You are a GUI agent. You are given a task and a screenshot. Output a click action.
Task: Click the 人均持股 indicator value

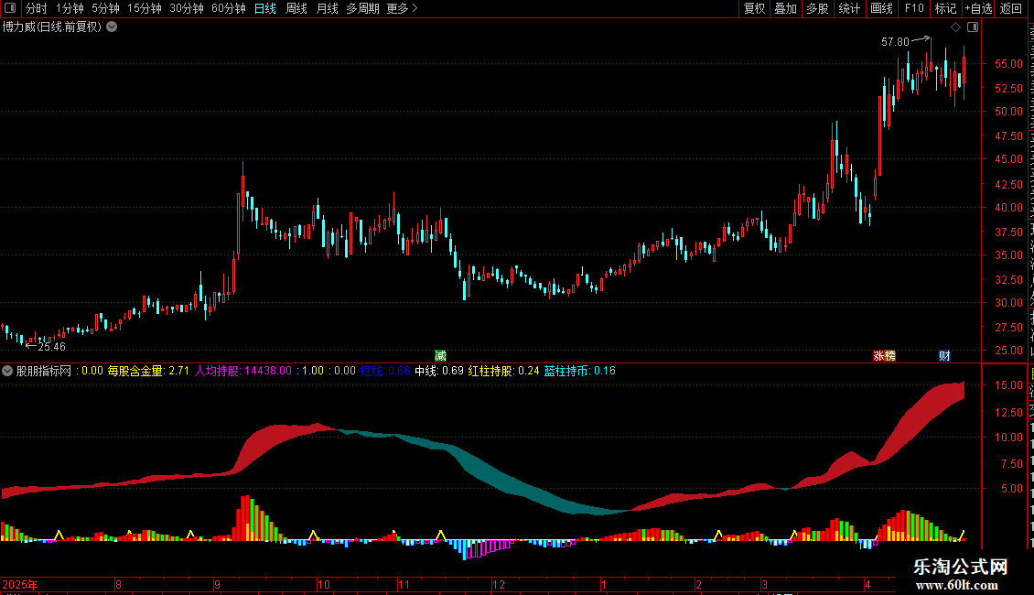pyautogui.click(x=242, y=371)
